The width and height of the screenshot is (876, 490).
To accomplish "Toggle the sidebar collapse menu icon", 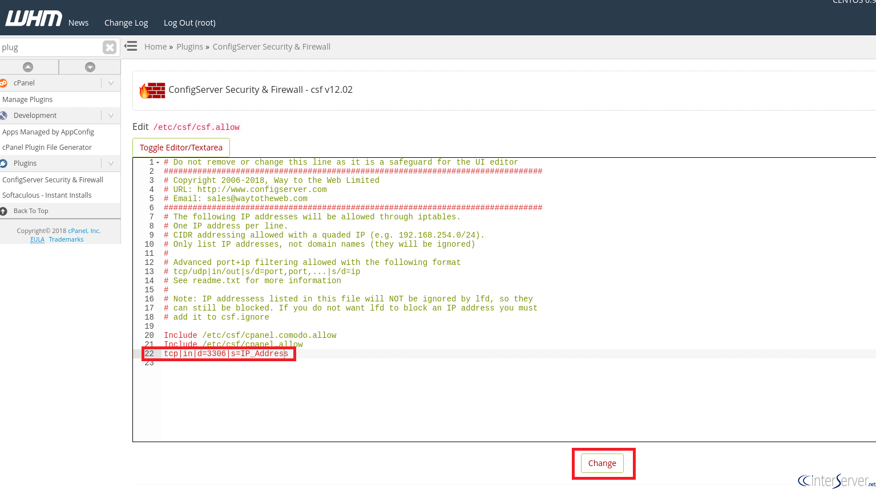I will pos(131,46).
